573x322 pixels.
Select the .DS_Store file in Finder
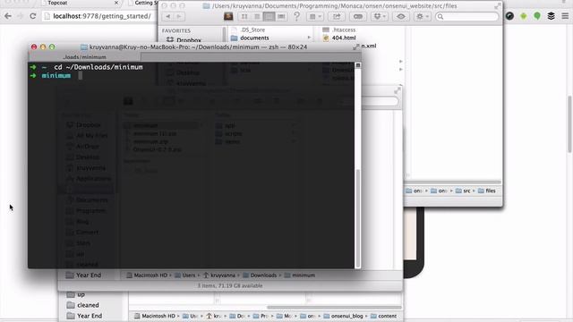coord(252,30)
